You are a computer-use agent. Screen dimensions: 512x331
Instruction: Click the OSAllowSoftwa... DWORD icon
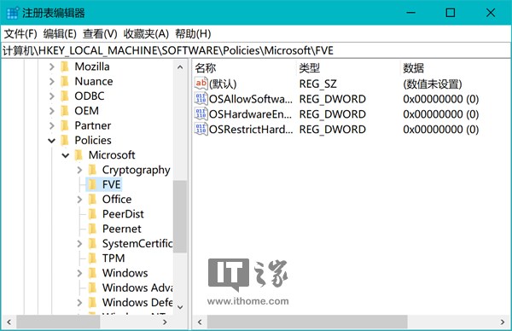(201, 99)
